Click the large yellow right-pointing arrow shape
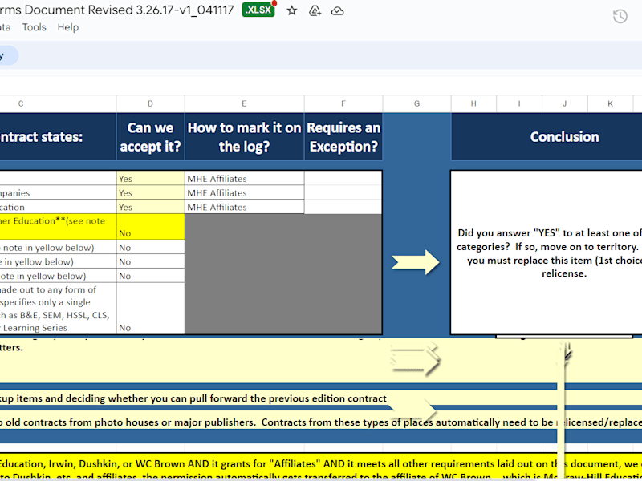The image size is (642, 481). point(416,262)
